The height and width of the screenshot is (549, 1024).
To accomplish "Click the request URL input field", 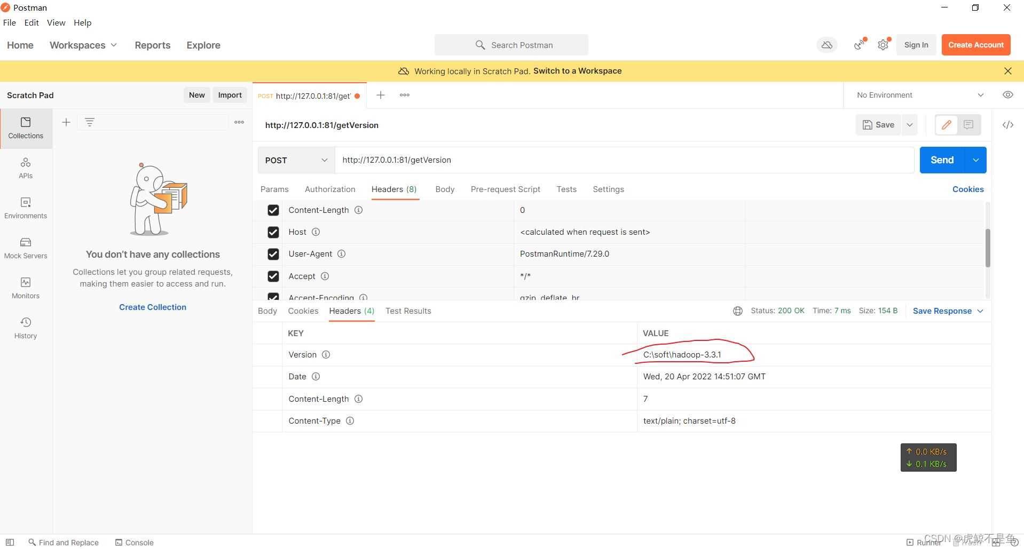I will (x=624, y=160).
